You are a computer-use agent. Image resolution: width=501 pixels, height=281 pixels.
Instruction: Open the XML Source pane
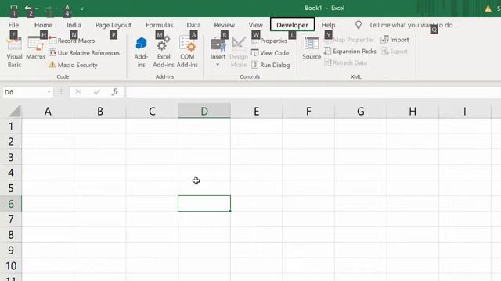click(312, 48)
